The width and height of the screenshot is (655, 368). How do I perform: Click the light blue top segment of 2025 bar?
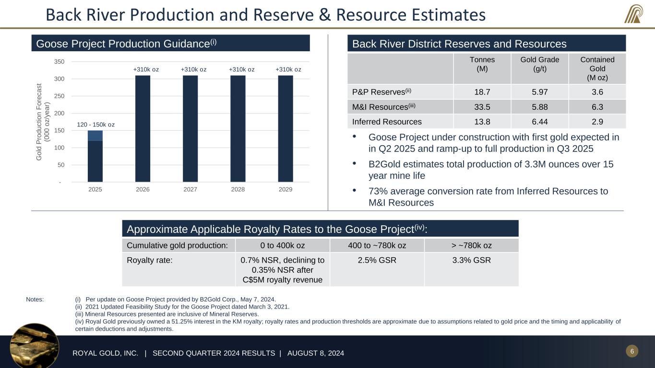95,136
